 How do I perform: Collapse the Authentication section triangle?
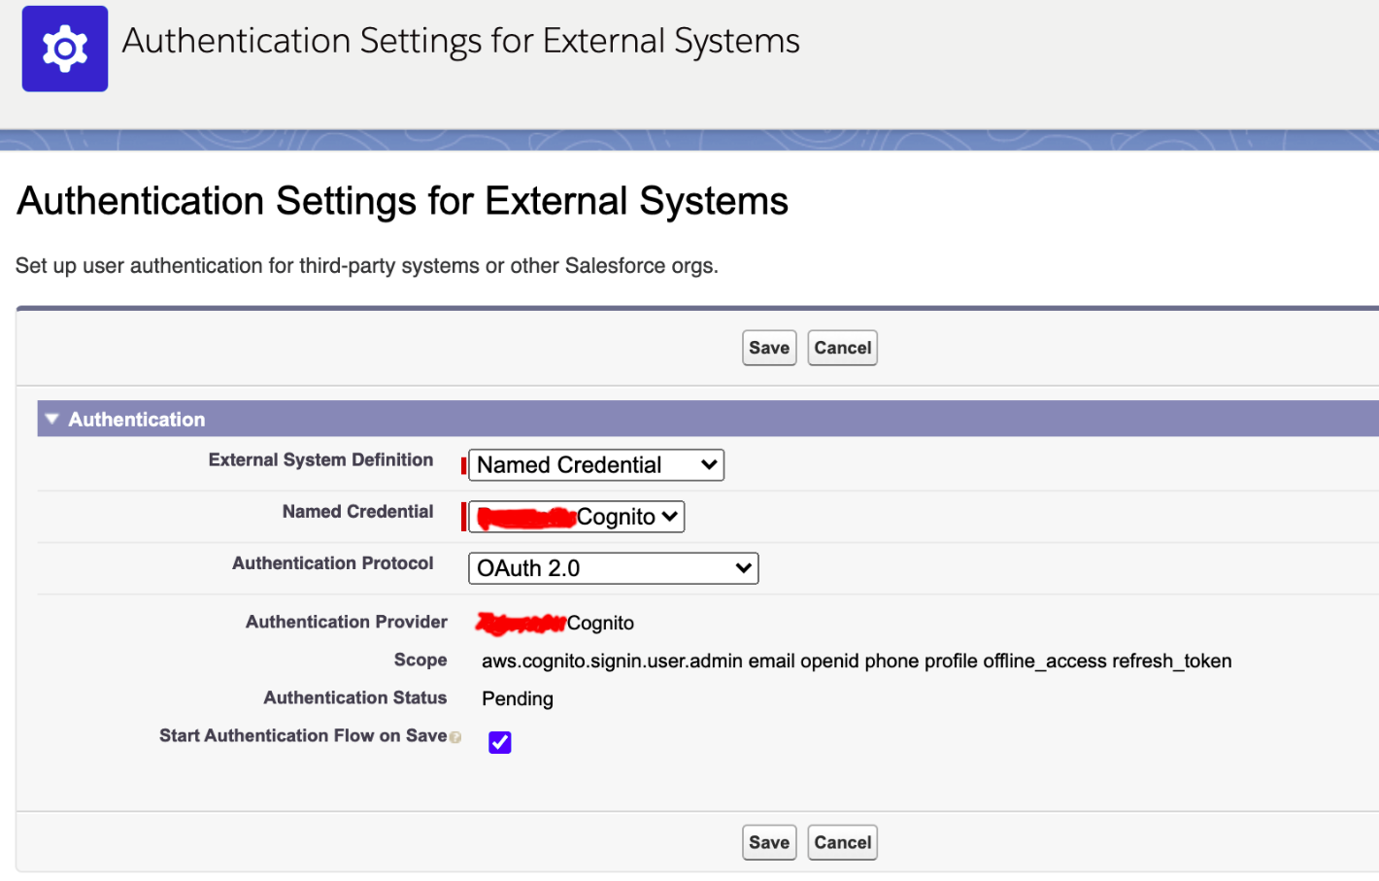coord(52,419)
